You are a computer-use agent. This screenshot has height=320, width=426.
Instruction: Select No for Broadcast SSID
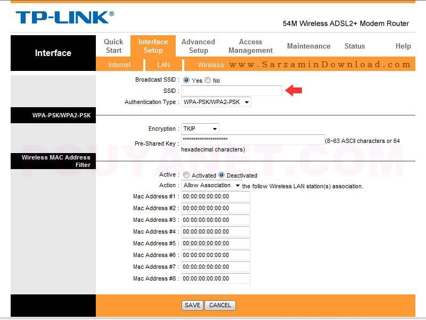tap(208, 81)
